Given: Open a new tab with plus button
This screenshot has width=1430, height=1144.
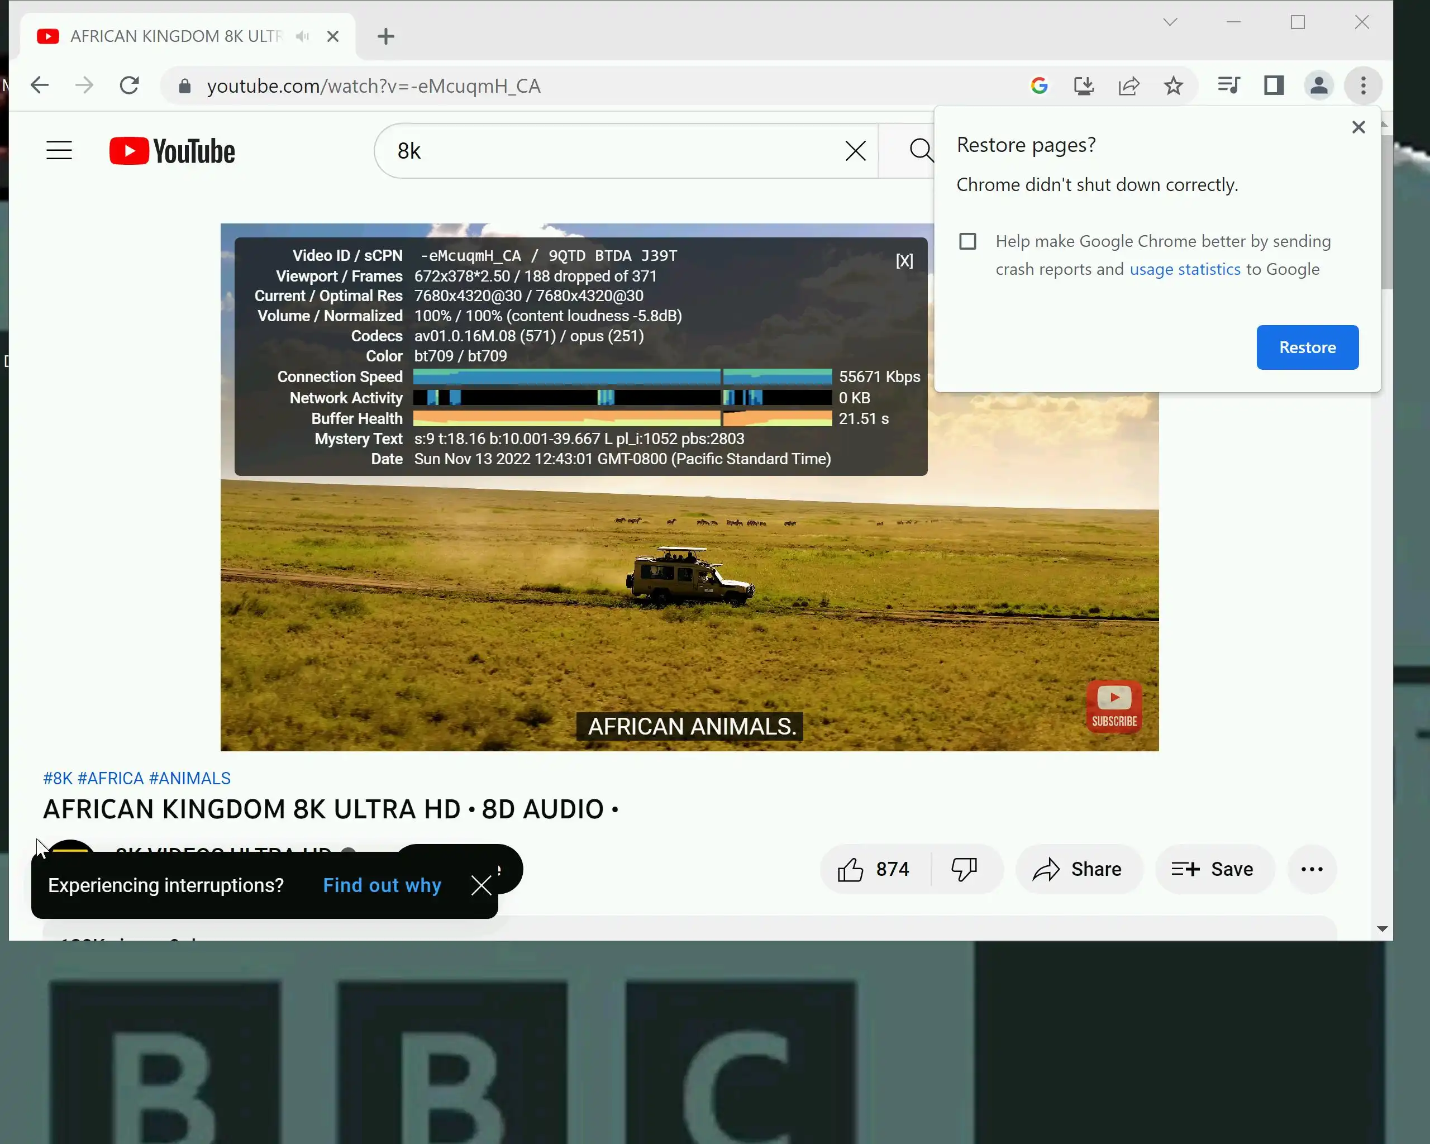Looking at the screenshot, I should (386, 36).
